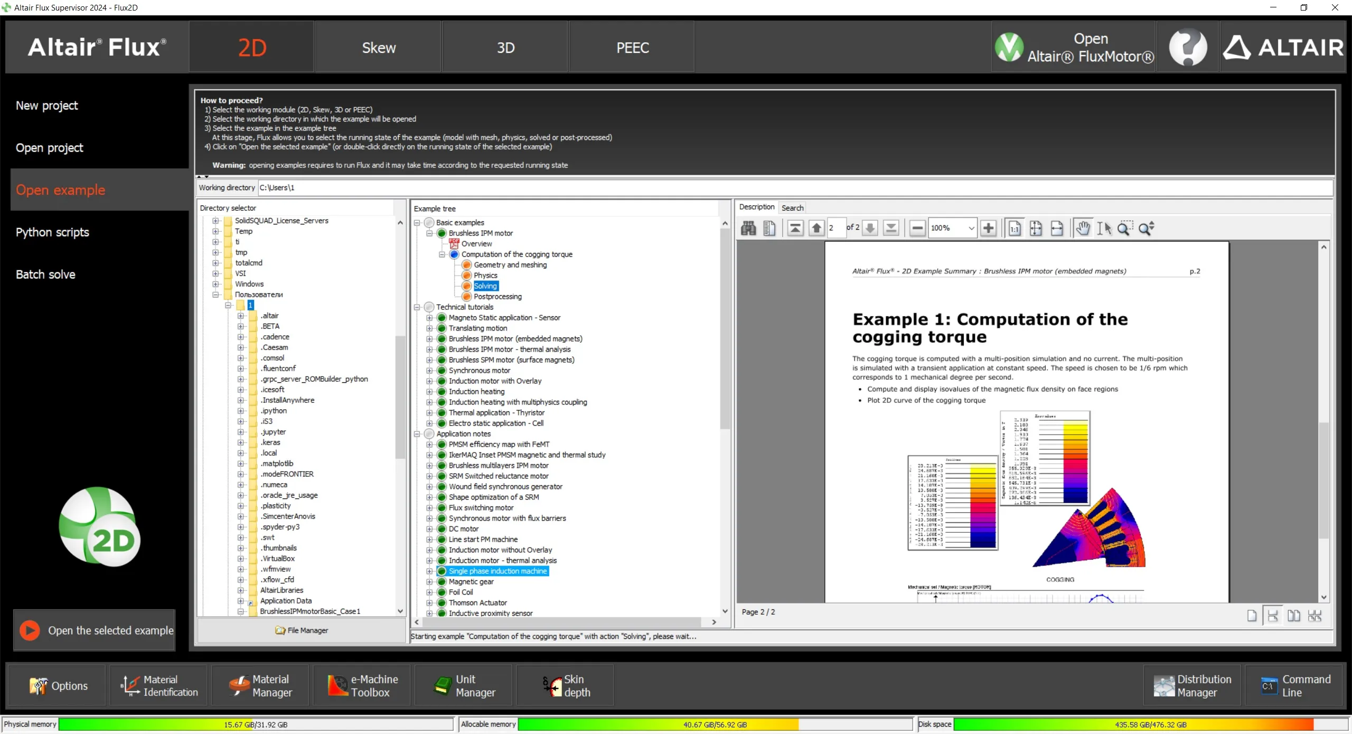1352x734 pixels.
Task: Select the Skew module tab
Action: tap(379, 48)
